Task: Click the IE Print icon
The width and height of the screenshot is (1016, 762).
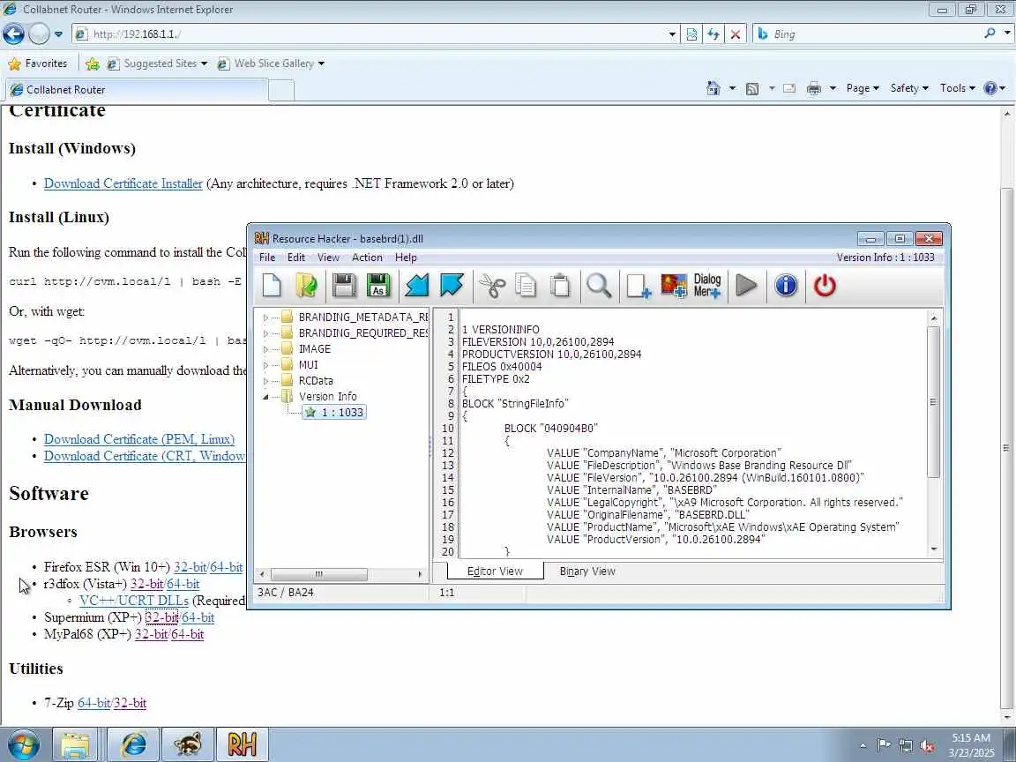Action: [814, 88]
